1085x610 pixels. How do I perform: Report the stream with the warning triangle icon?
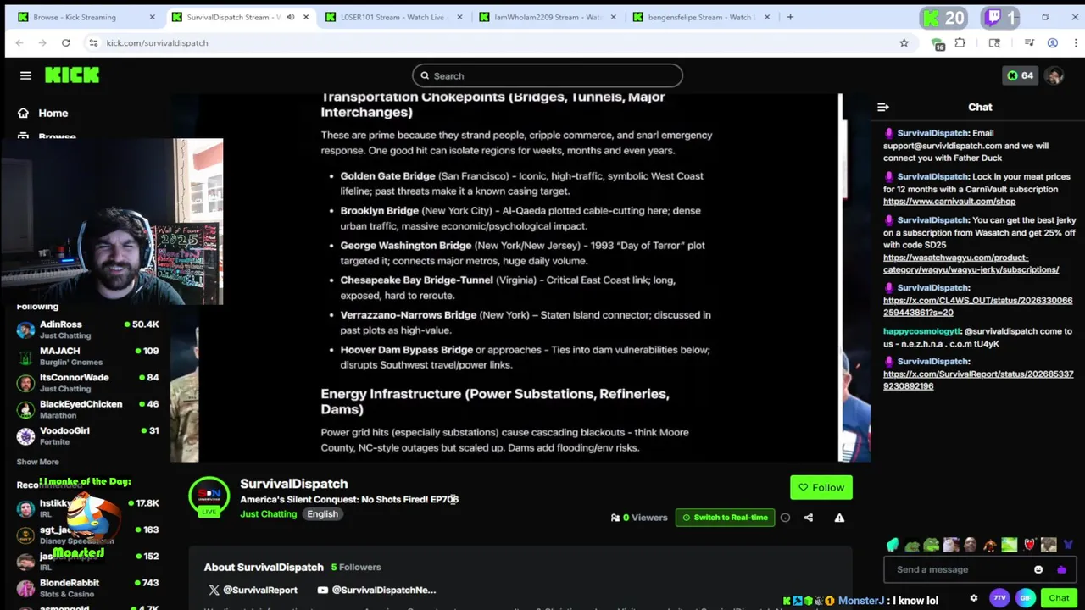click(839, 518)
